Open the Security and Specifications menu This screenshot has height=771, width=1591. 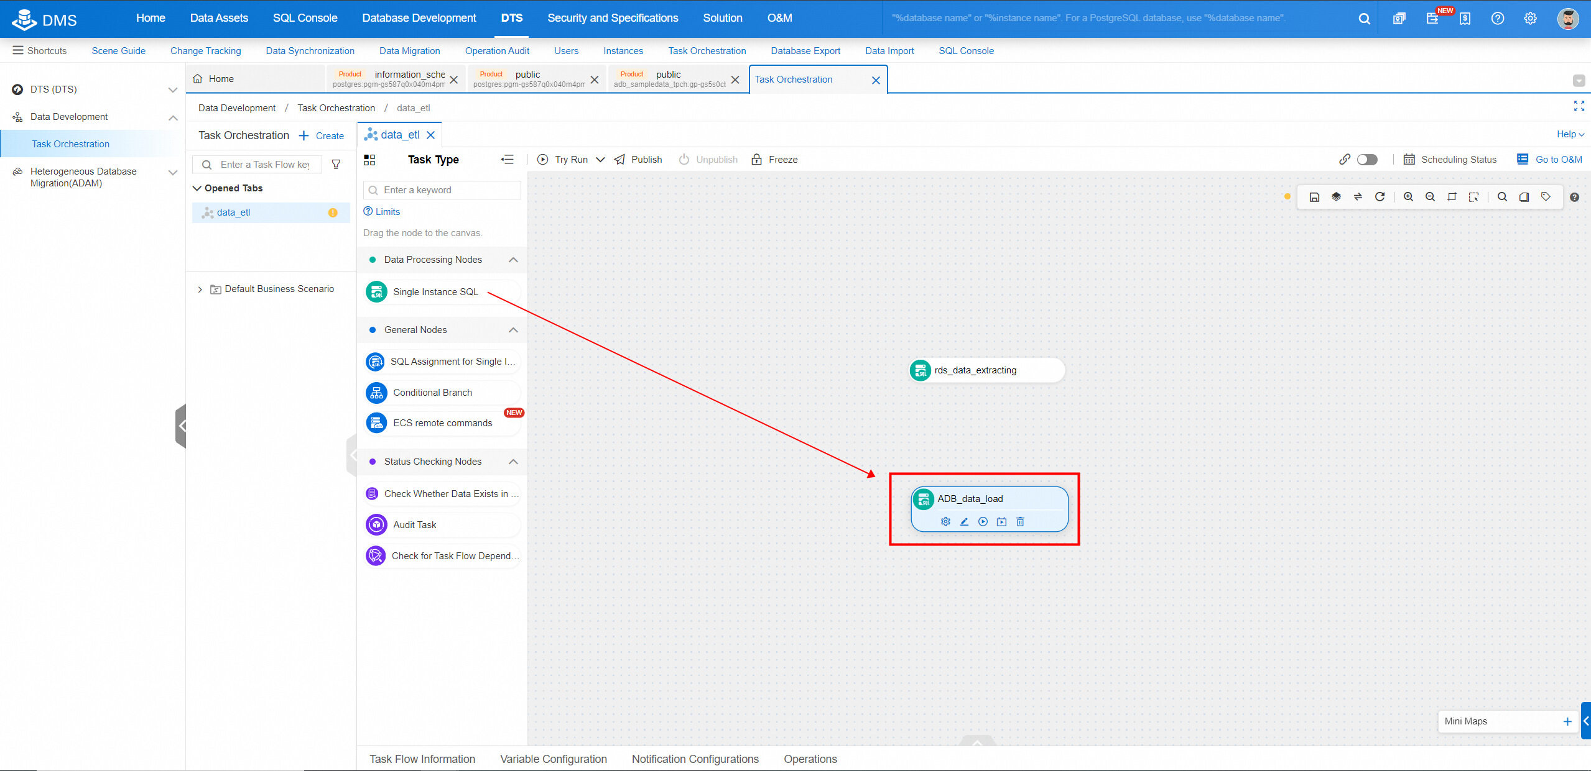coord(612,18)
